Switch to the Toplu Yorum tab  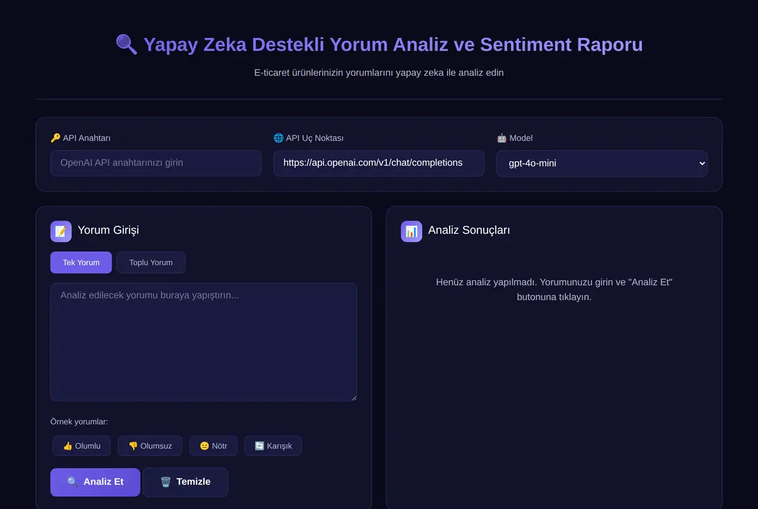tap(151, 263)
